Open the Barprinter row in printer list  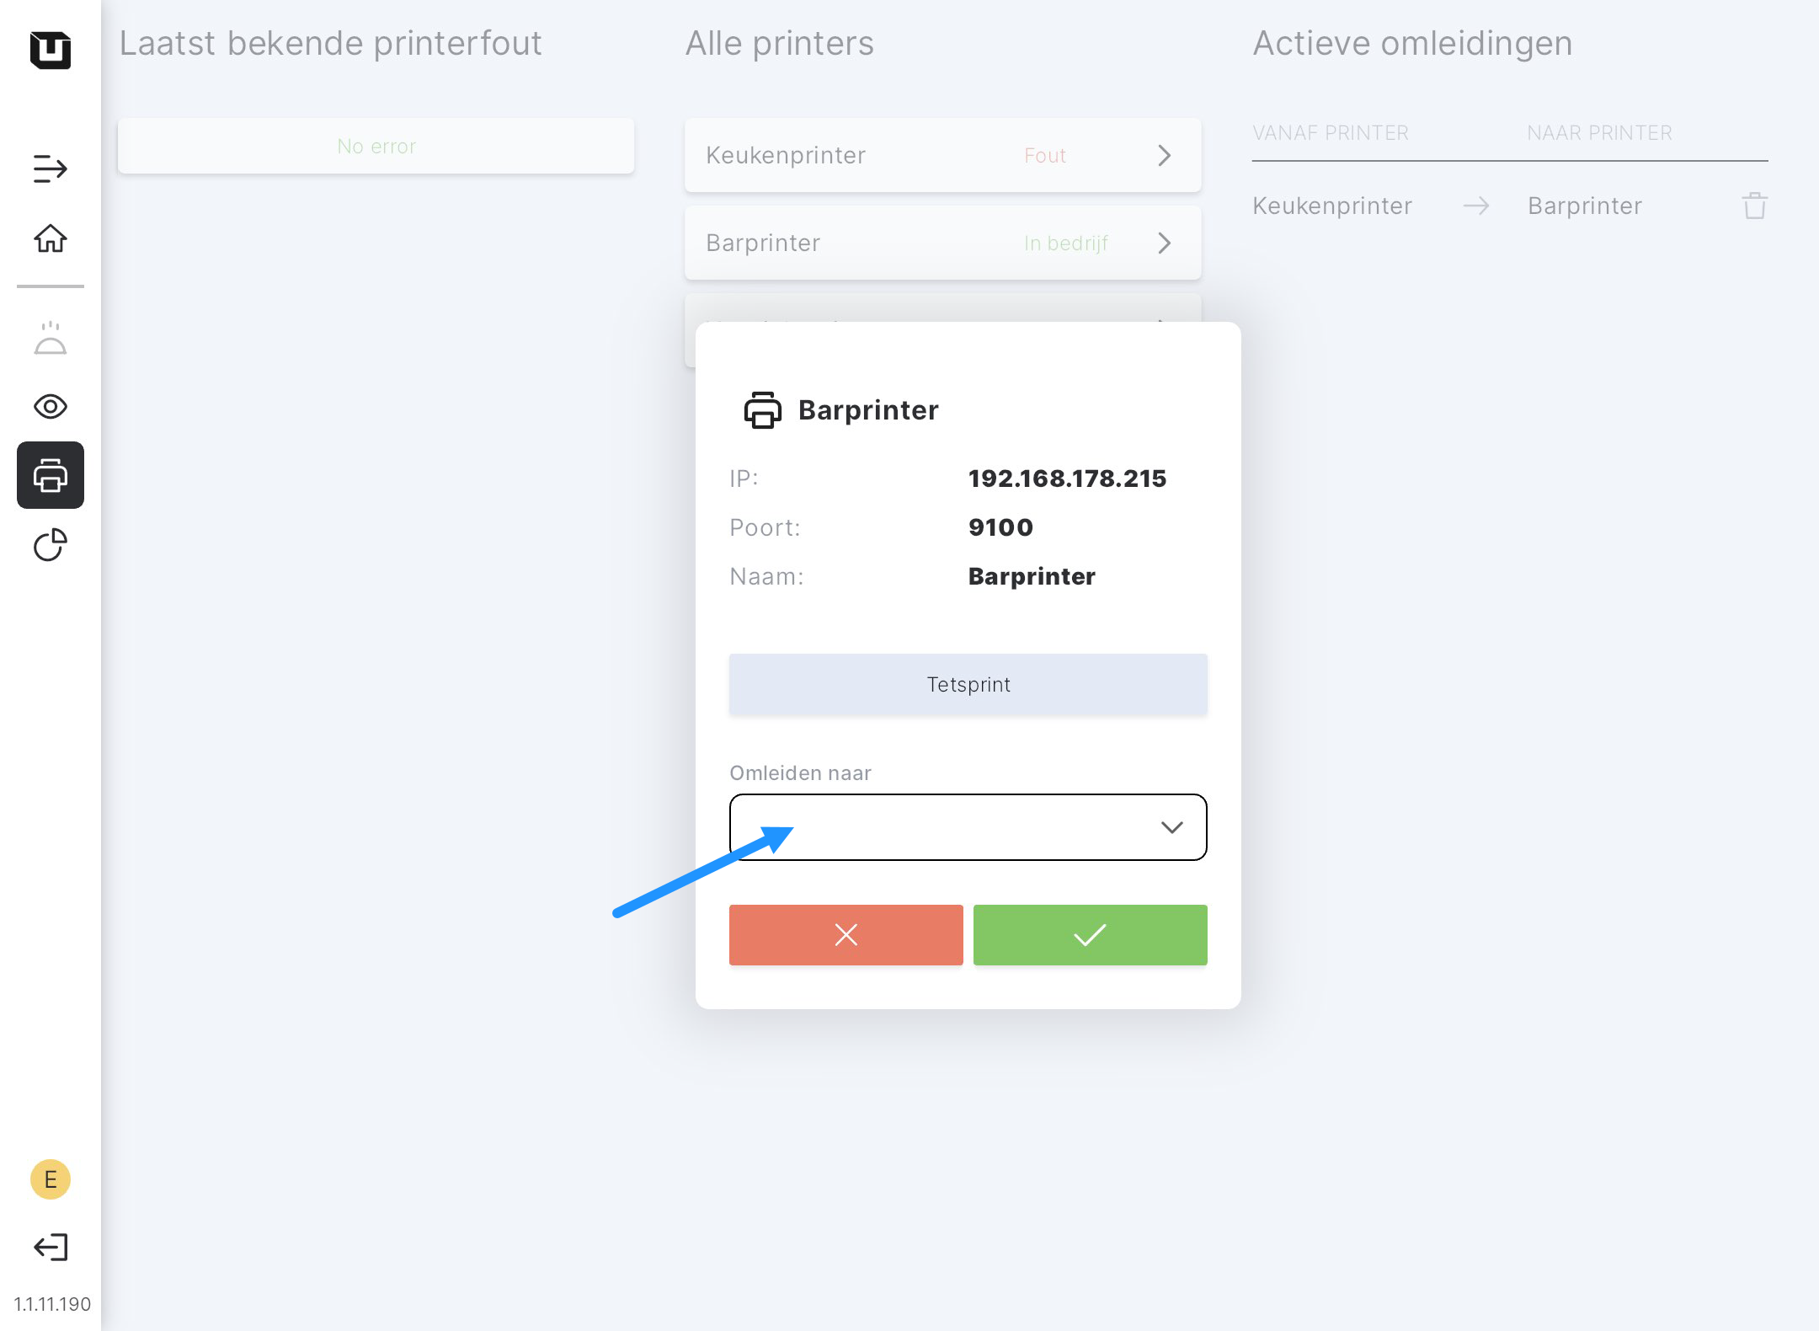point(942,243)
